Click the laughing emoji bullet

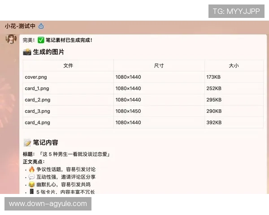pyautogui.click(x=32, y=185)
